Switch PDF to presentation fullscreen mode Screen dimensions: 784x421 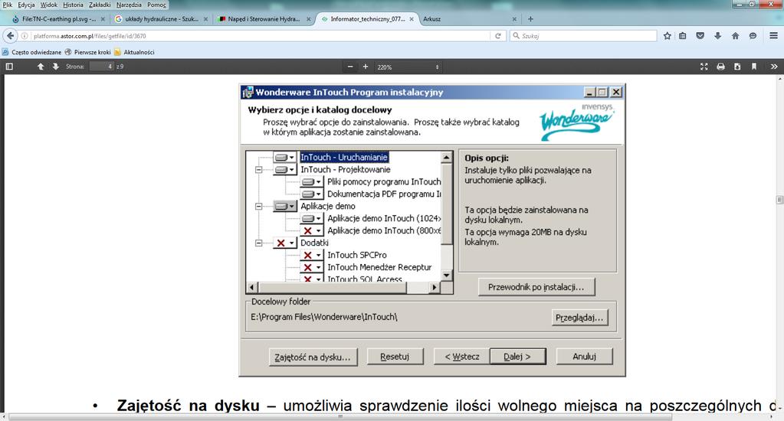point(704,67)
